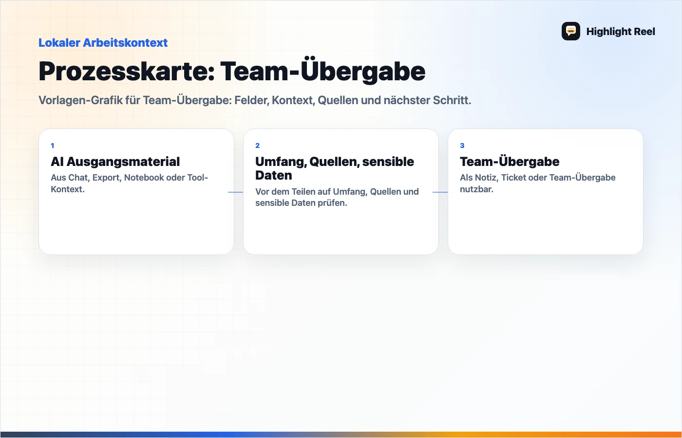Click the Highlight Reel brand name text
This screenshot has width=682, height=438.
[x=621, y=32]
